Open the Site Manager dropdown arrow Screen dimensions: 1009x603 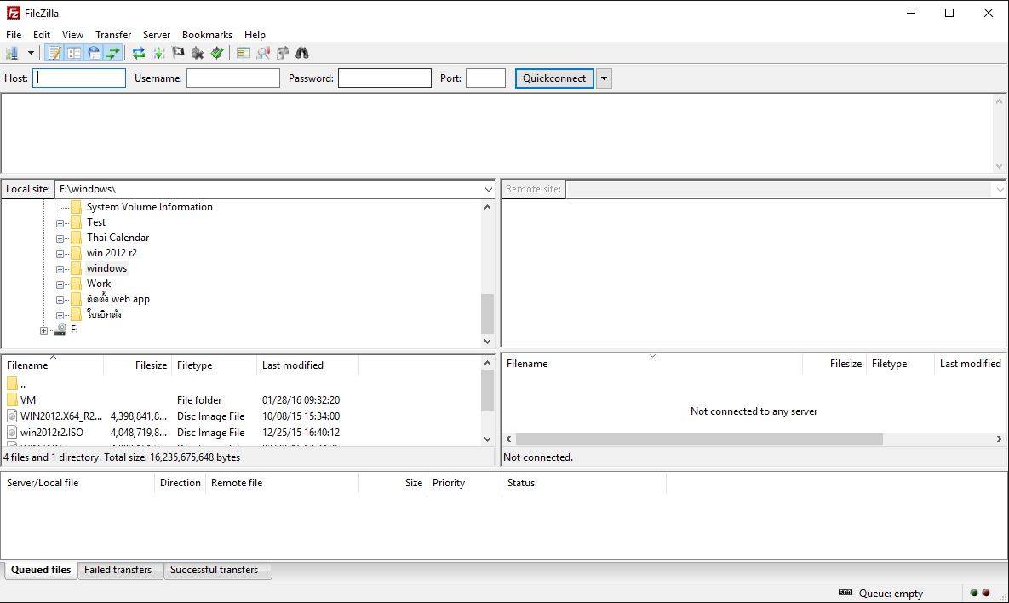click(31, 53)
